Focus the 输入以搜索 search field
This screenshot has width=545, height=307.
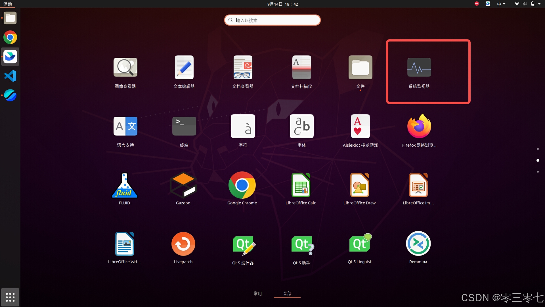click(x=272, y=20)
